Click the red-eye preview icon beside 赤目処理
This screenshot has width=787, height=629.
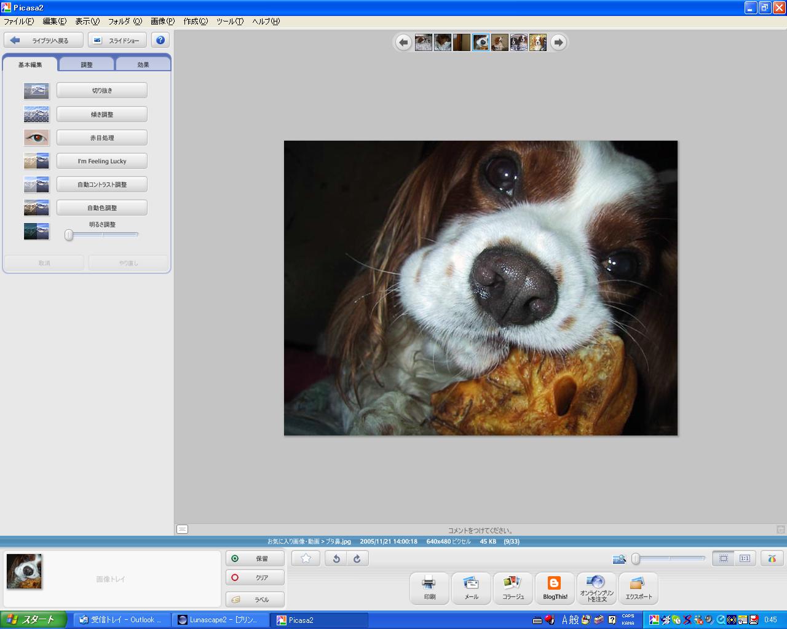click(36, 138)
